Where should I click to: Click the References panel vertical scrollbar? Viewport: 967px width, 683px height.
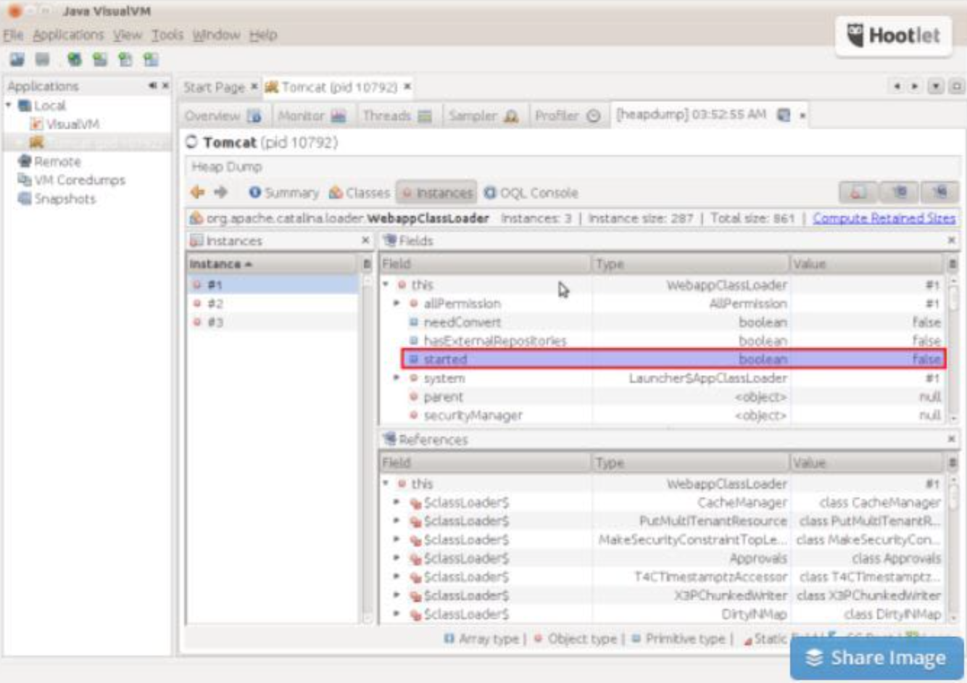click(x=953, y=549)
